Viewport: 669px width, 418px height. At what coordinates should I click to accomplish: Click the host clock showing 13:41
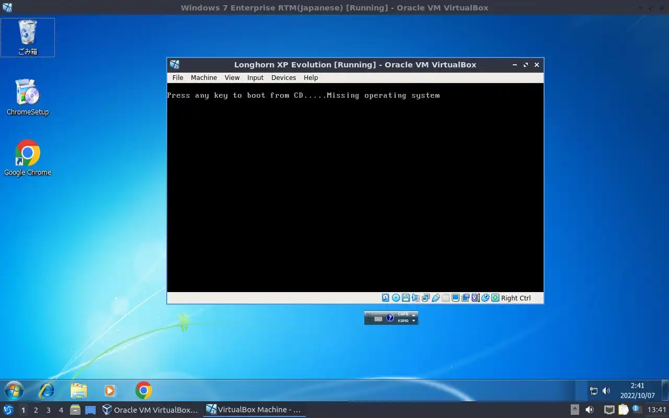657,410
